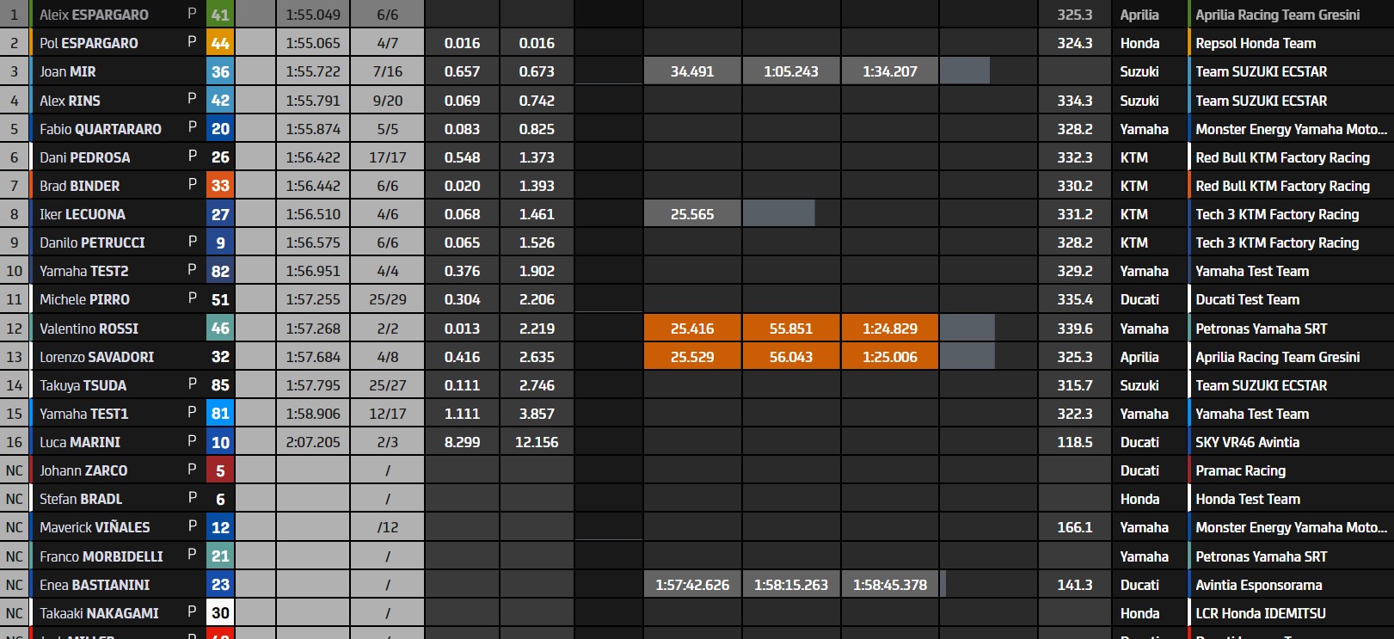Viewport: 1394px width, 639px height.
Task: Click lap time 1:55.065
Action: 313,43
